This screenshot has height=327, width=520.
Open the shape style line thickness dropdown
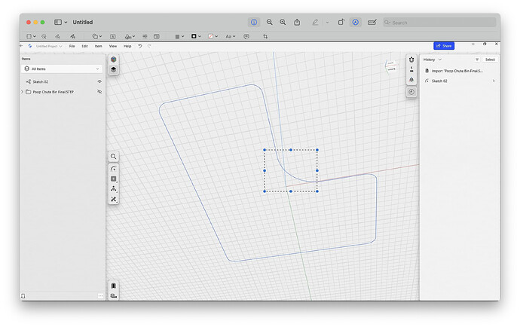click(x=179, y=36)
